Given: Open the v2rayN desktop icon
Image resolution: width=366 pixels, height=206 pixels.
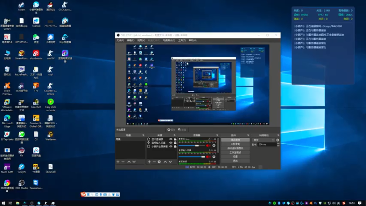Looking at the screenshot, I should (x=22, y=168).
